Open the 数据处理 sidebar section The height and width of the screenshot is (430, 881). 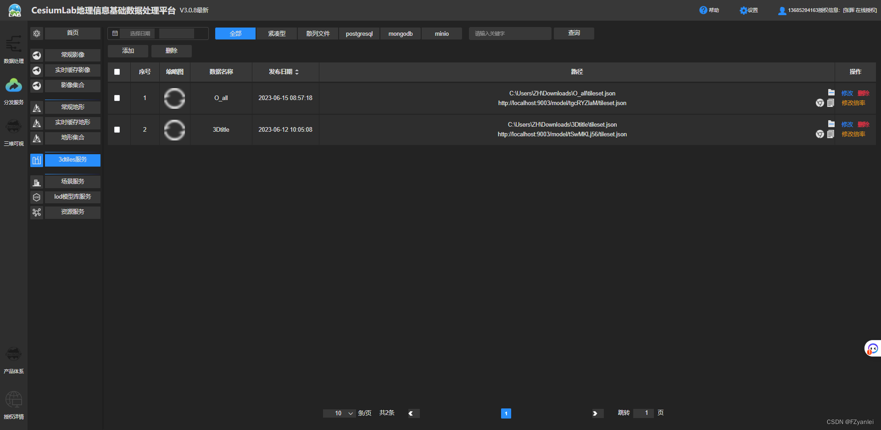(14, 50)
